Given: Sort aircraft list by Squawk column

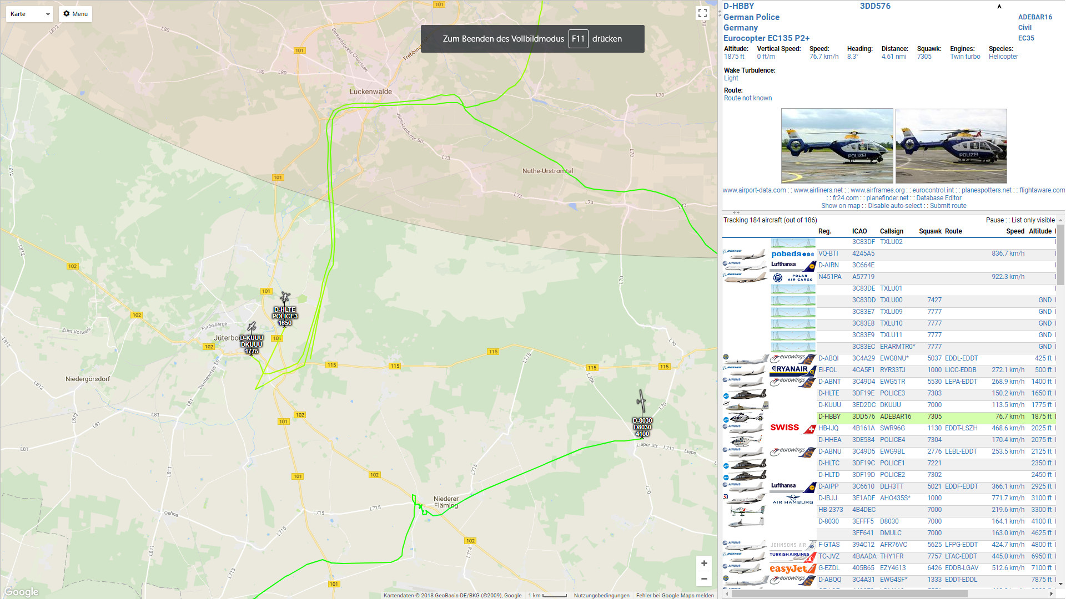Looking at the screenshot, I should 930,231.
